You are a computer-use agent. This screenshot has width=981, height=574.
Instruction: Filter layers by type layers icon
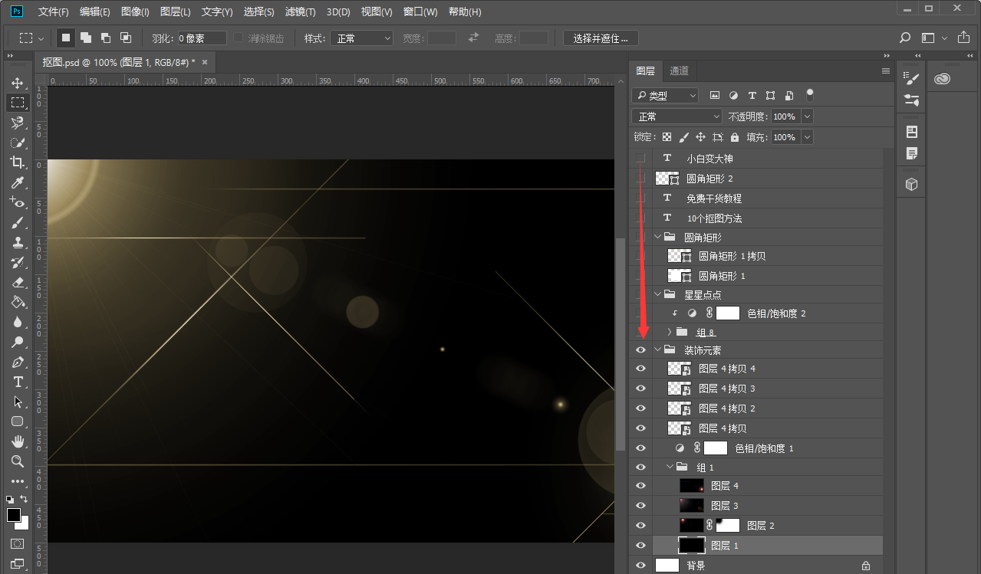click(752, 95)
